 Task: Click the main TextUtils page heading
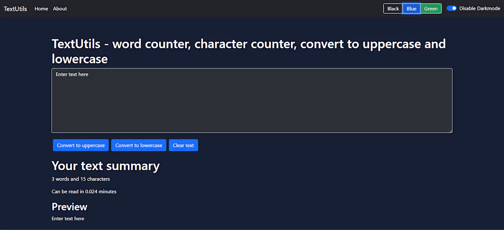tap(248, 51)
